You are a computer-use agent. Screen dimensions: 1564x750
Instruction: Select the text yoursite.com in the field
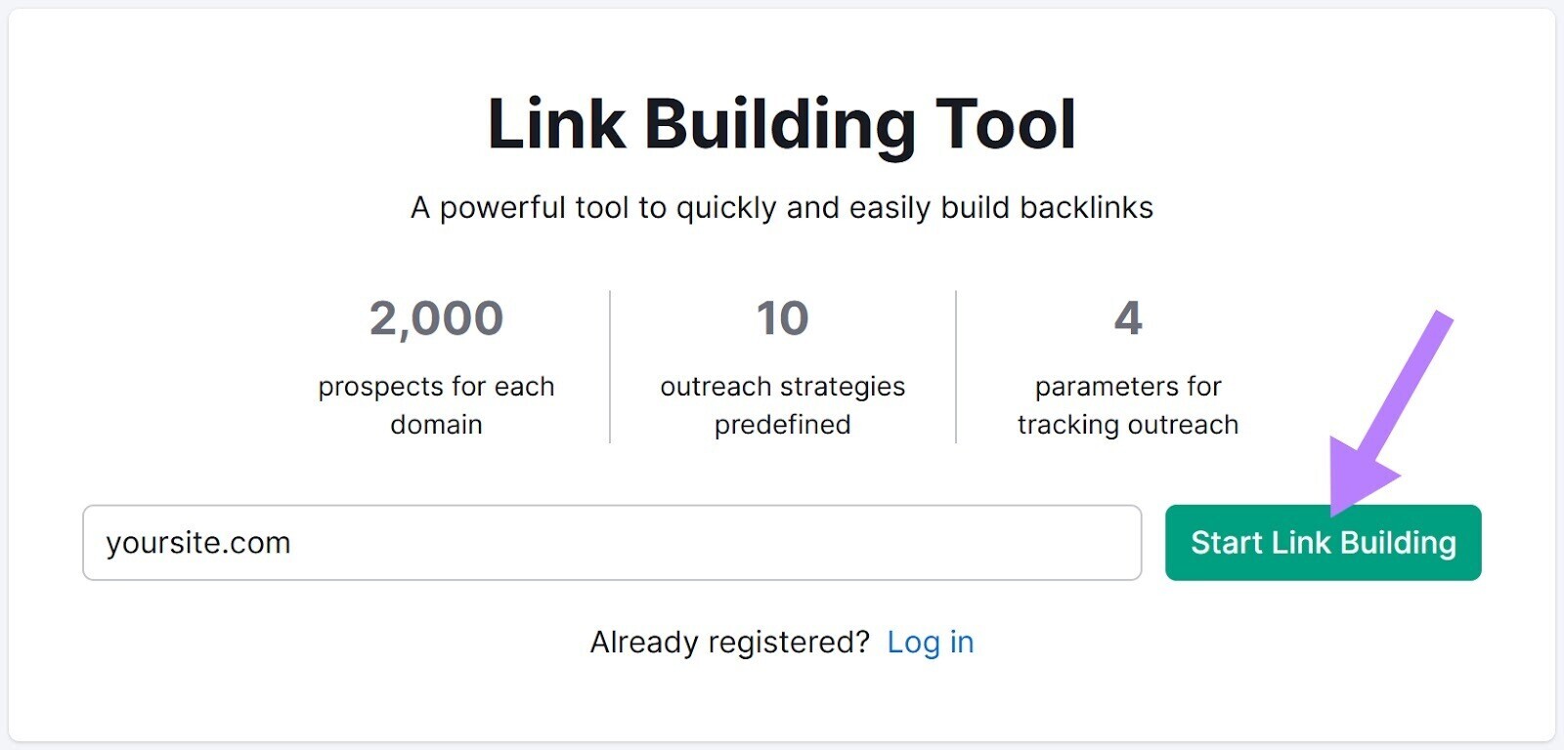click(199, 543)
